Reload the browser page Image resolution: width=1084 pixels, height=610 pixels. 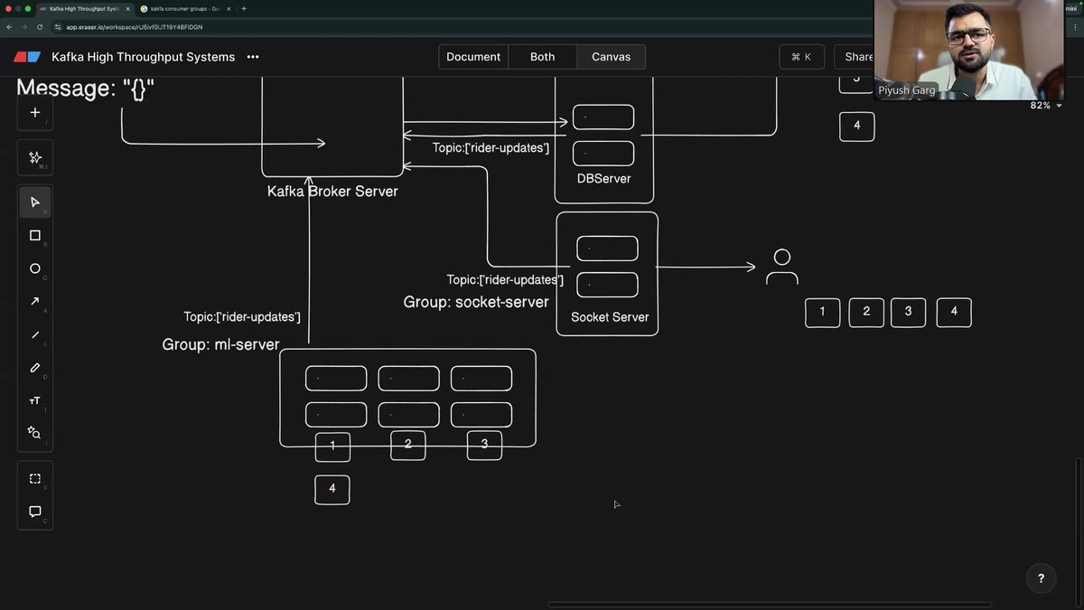point(40,27)
